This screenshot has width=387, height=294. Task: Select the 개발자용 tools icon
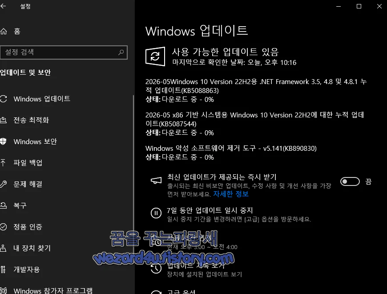(3, 270)
